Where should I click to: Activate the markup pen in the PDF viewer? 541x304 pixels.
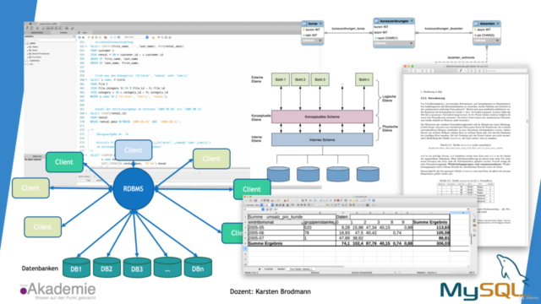coord(460,71)
